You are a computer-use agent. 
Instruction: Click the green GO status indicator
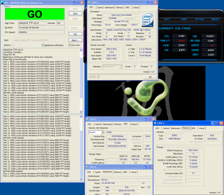tap(35, 14)
